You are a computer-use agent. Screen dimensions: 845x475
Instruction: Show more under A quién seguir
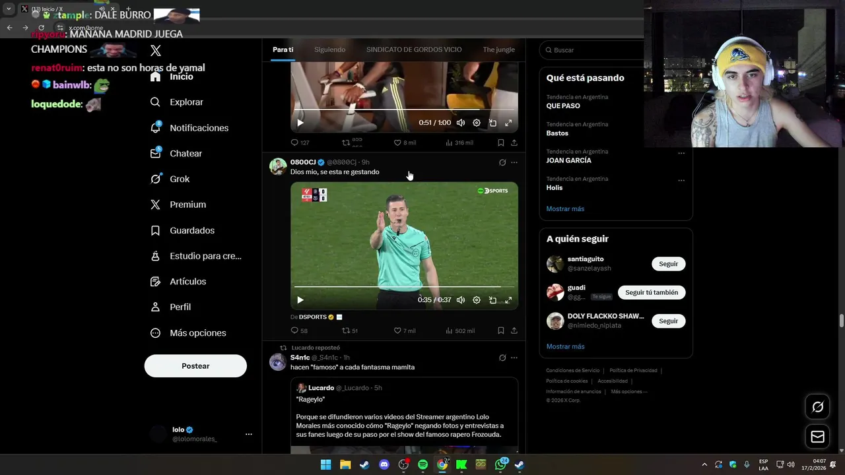(x=565, y=346)
